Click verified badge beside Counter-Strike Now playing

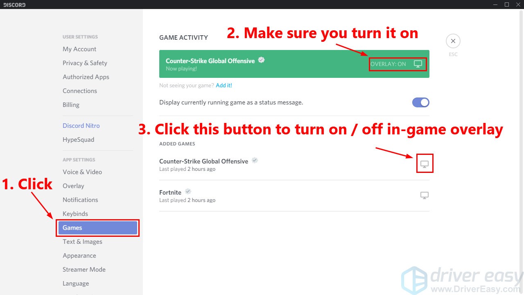261,60
